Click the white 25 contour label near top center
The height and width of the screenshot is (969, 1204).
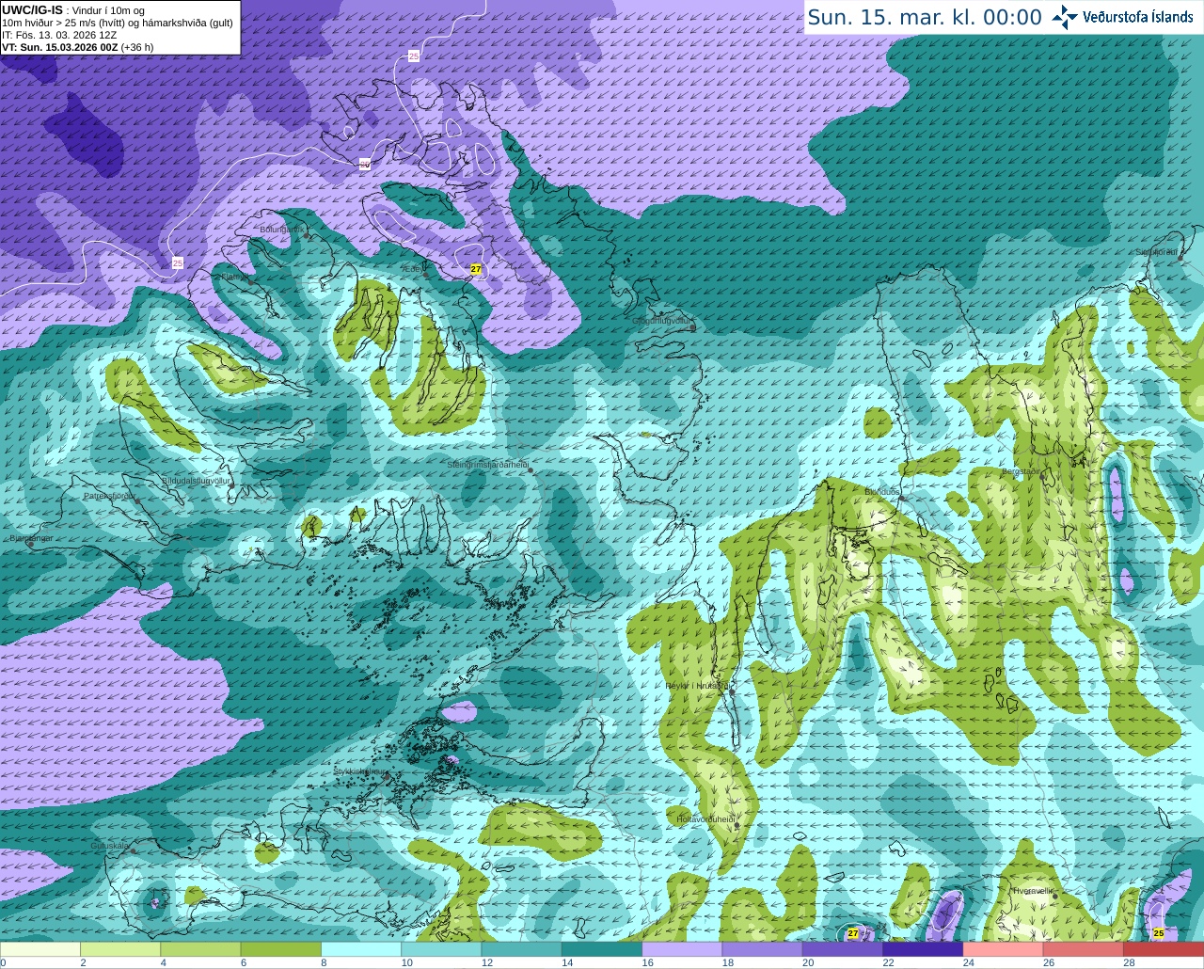pyautogui.click(x=414, y=57)
